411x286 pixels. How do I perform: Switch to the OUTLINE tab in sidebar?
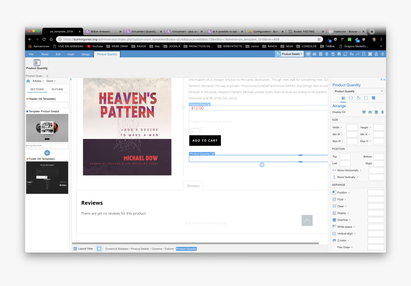[x=57, y=89]
